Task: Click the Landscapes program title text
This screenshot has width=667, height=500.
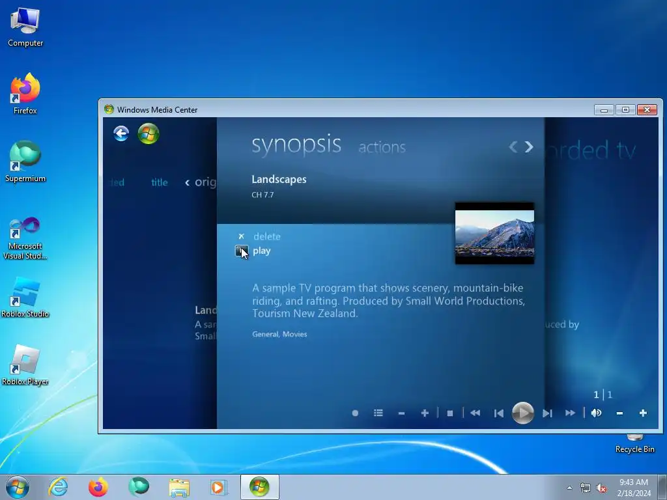Action: [279, 180]
